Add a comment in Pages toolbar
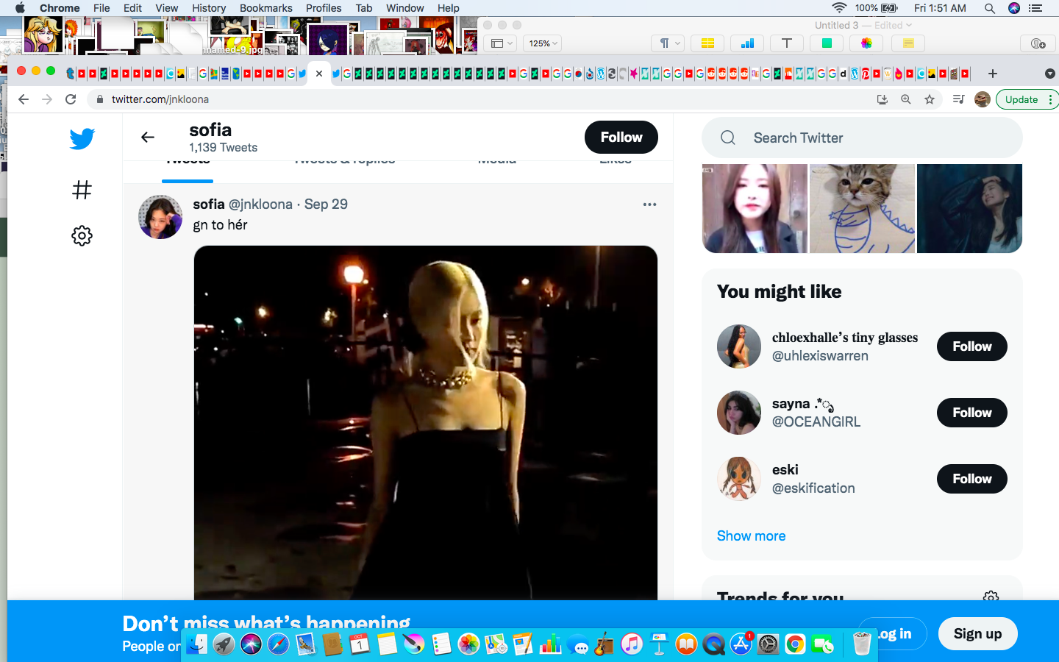 (x=908, y=43)
